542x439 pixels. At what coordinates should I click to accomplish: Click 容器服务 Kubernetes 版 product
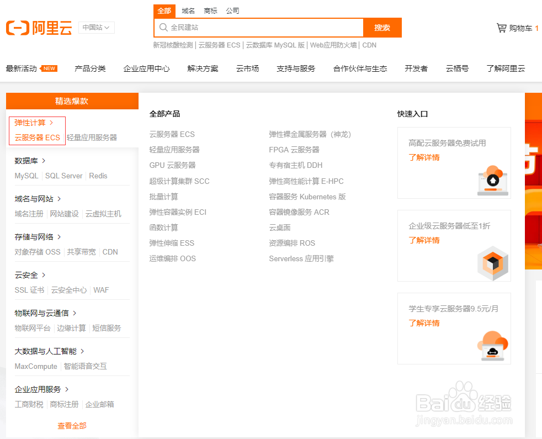(307, 197)
